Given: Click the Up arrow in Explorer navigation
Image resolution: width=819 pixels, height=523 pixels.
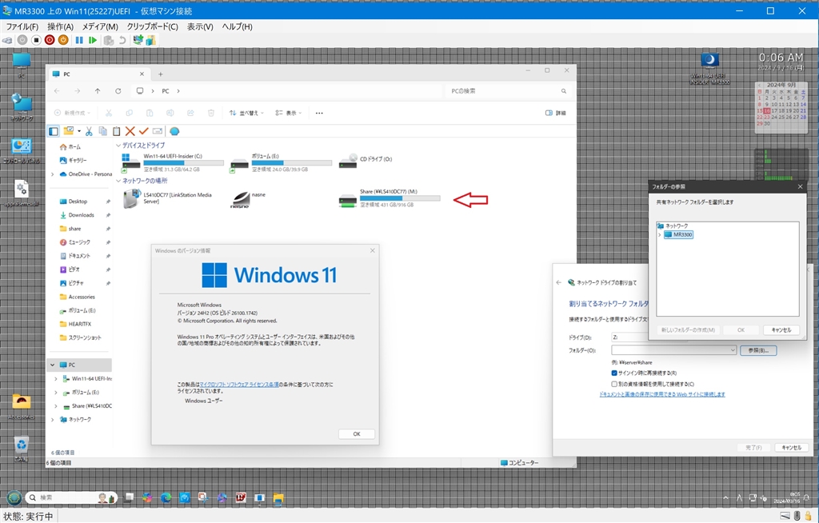Looking at the screenshot, I should (x=98, y=91).
